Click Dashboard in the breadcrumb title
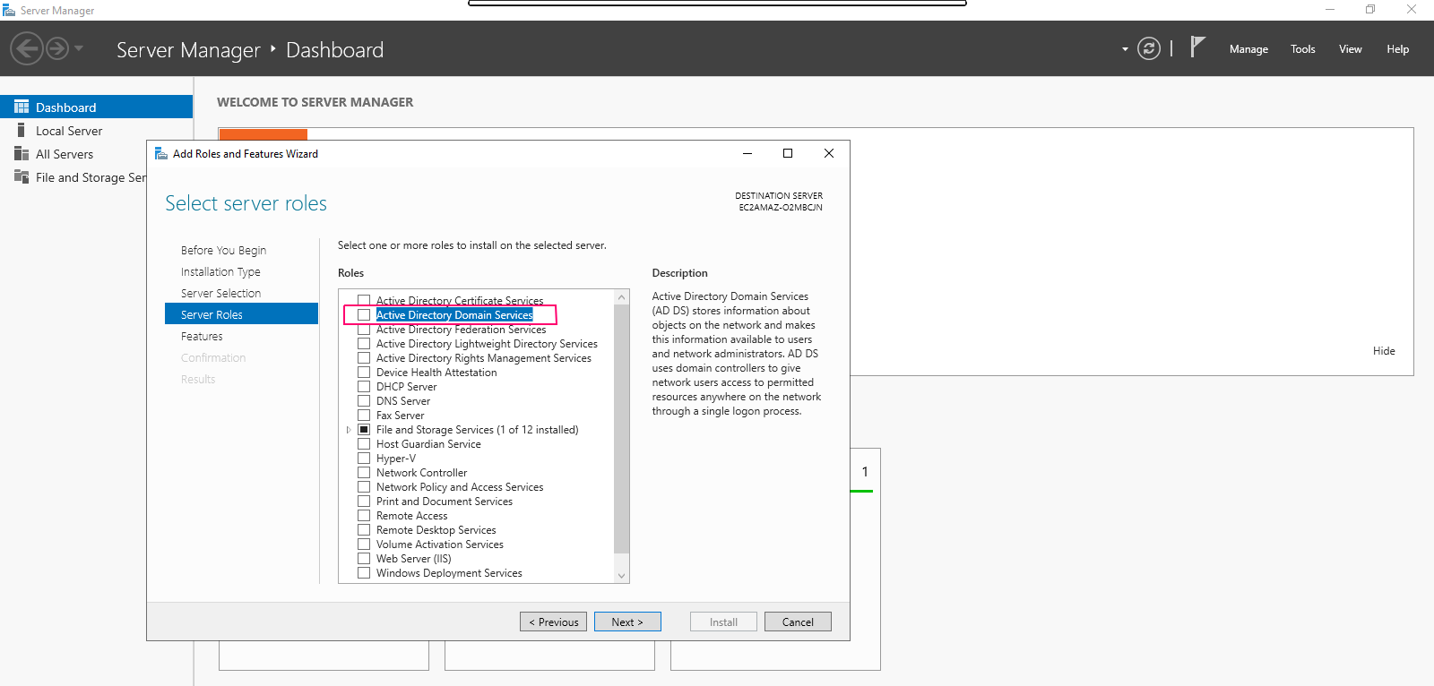The width and height of the screenshot is (1434, 686). (334, 50)
